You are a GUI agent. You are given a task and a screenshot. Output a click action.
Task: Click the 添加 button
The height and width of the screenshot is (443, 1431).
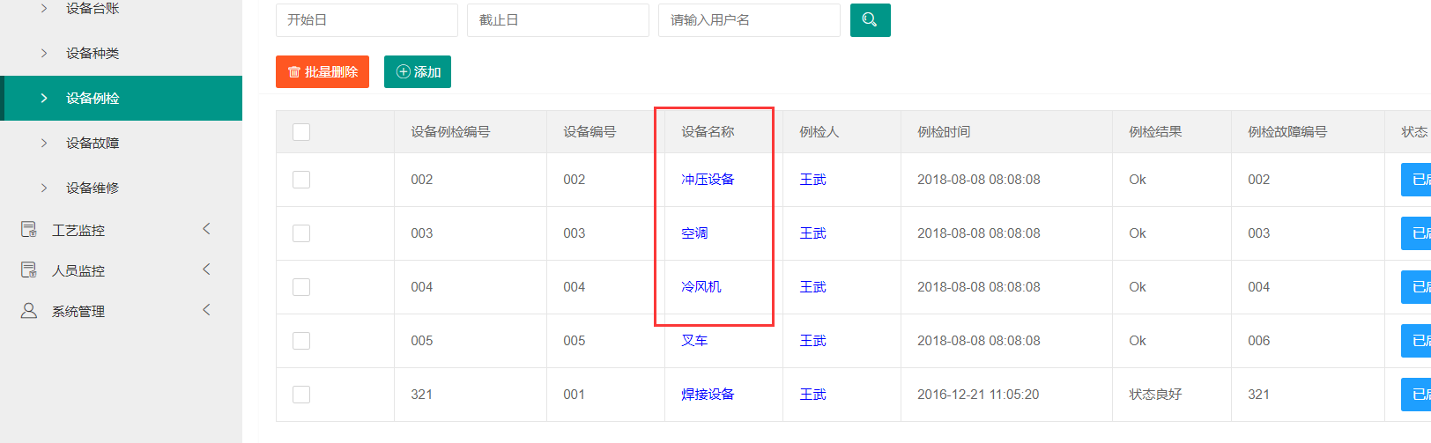tap(418, 72)
